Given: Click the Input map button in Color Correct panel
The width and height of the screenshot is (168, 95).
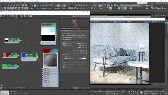Looking at the screenshot, I should (76, 35).
